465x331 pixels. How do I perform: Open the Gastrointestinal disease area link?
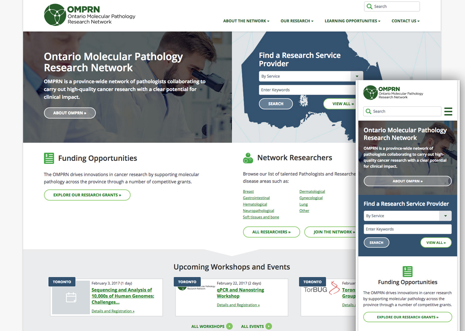click(x=256, y=198)
